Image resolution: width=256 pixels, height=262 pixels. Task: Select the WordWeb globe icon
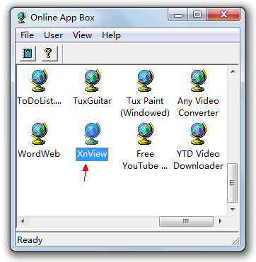(x=39, y=133)
